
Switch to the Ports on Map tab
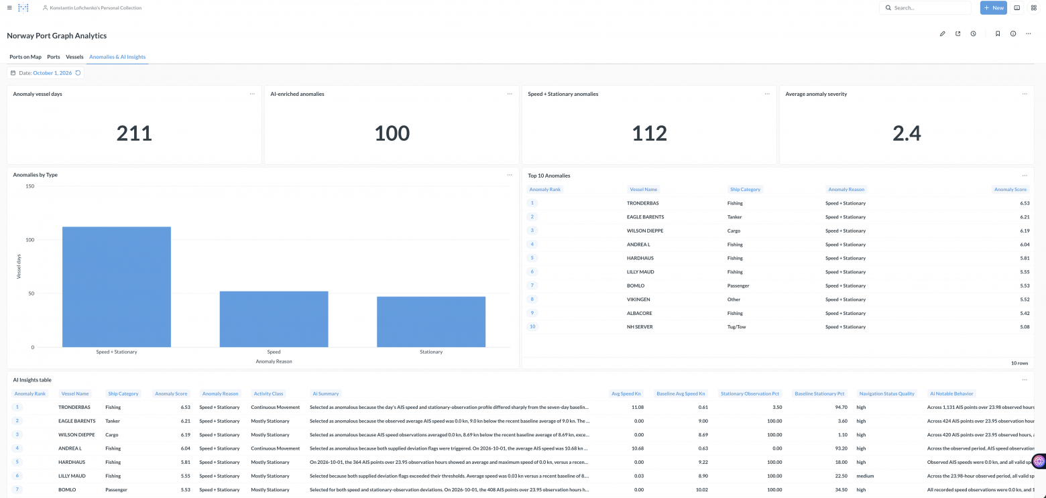click(25, 57)
